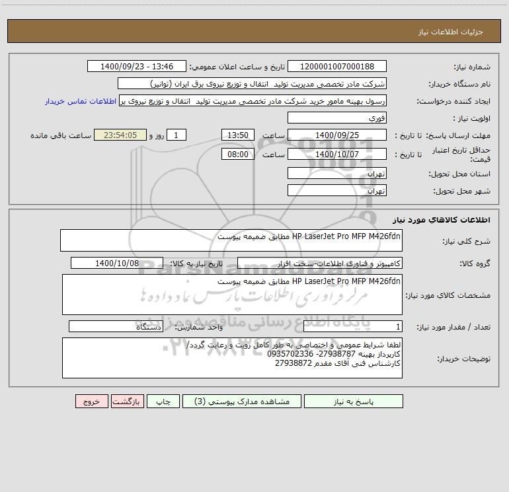Click price validity date 1400/10/07
Screen dimensions: 509x492
coord(337,155)
